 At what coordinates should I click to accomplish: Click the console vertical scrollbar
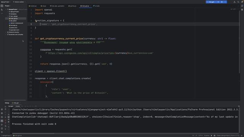239,120
